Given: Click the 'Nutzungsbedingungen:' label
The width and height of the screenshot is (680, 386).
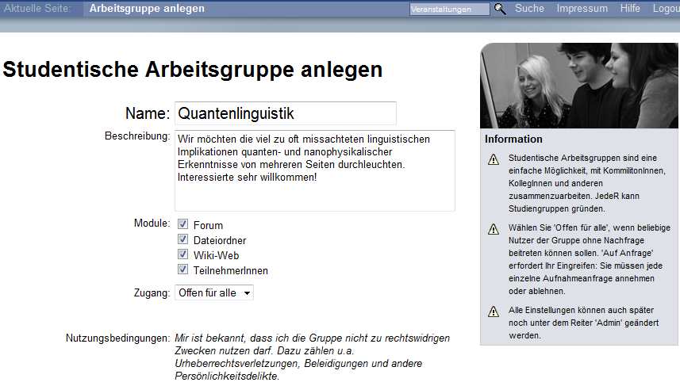Looking at the screenshot, I should pyautogui.click(x=118, y=338).
